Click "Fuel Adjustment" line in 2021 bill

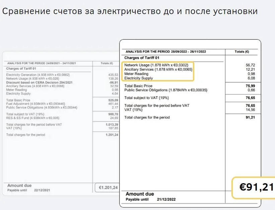36,104
